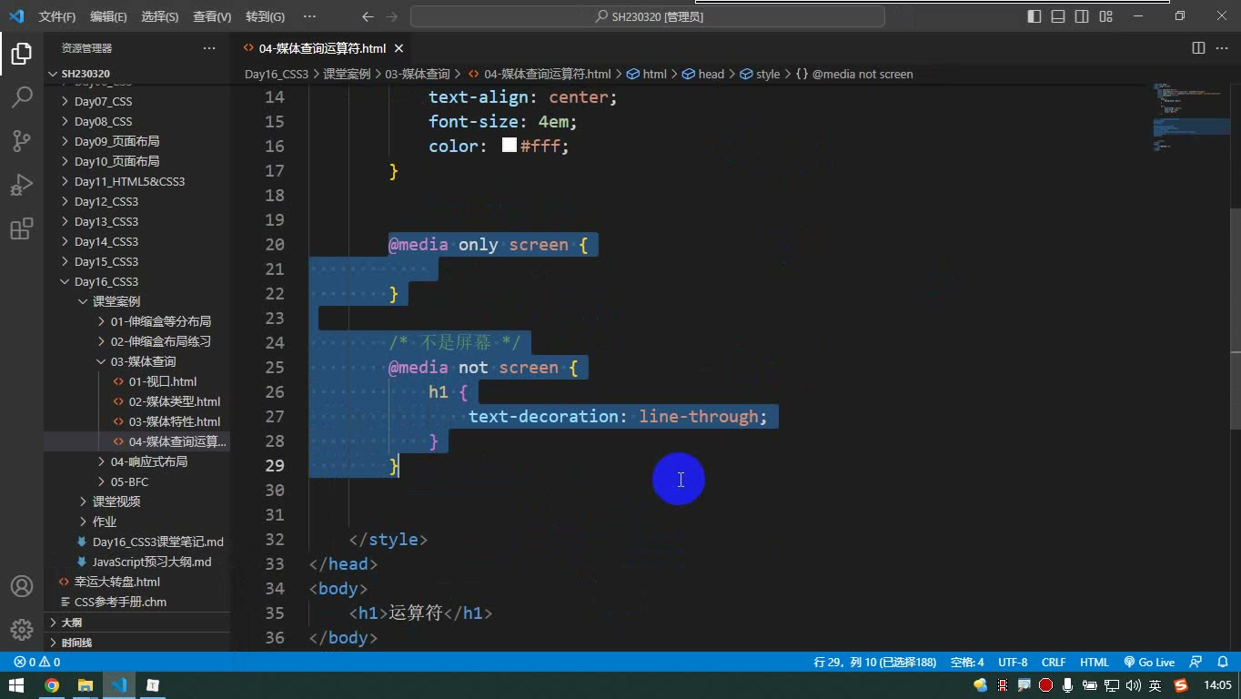This screenshot has width=1241, height=699.
Task: Open the 编辑(E) menu
Action: (x=108, y=16)
